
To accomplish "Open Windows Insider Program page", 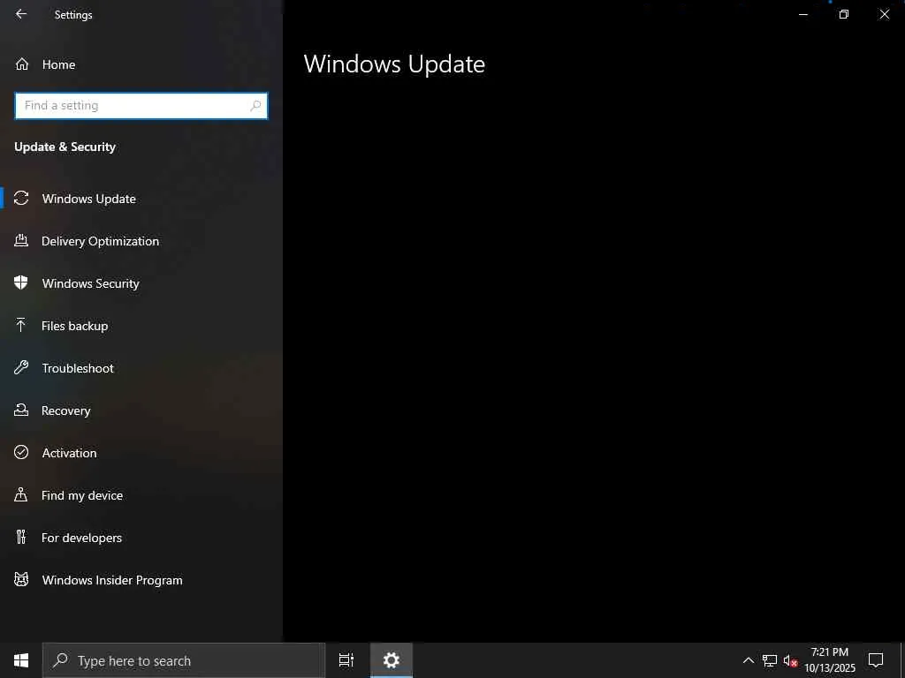I will (x=141, y=580).
